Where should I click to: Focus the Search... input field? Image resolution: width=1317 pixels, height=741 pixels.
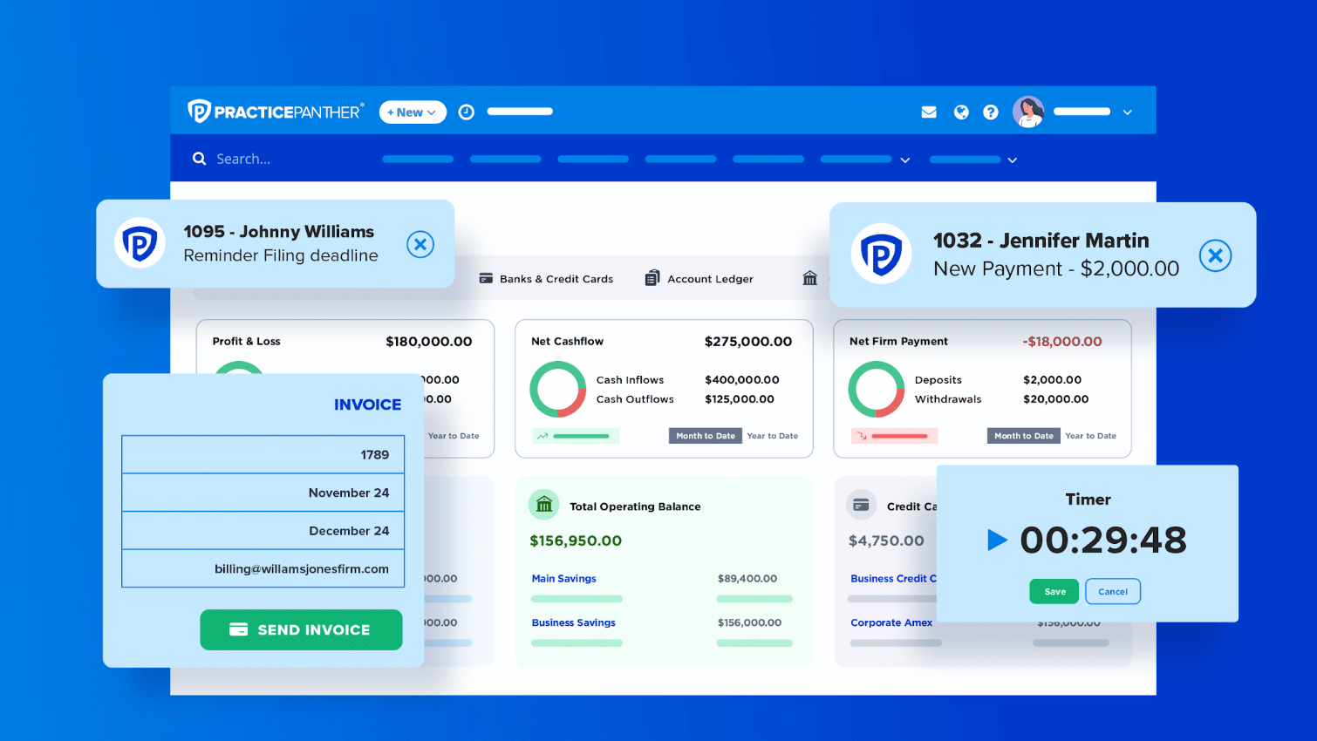pos(243,159)
